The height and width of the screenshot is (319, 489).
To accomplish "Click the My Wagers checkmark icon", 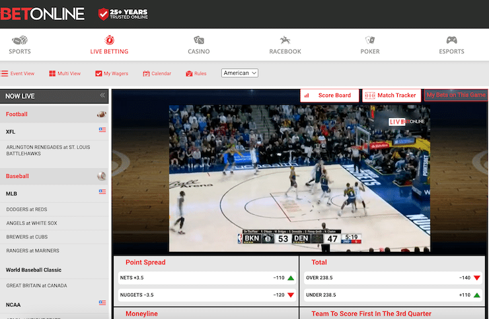I will (98, 73).
